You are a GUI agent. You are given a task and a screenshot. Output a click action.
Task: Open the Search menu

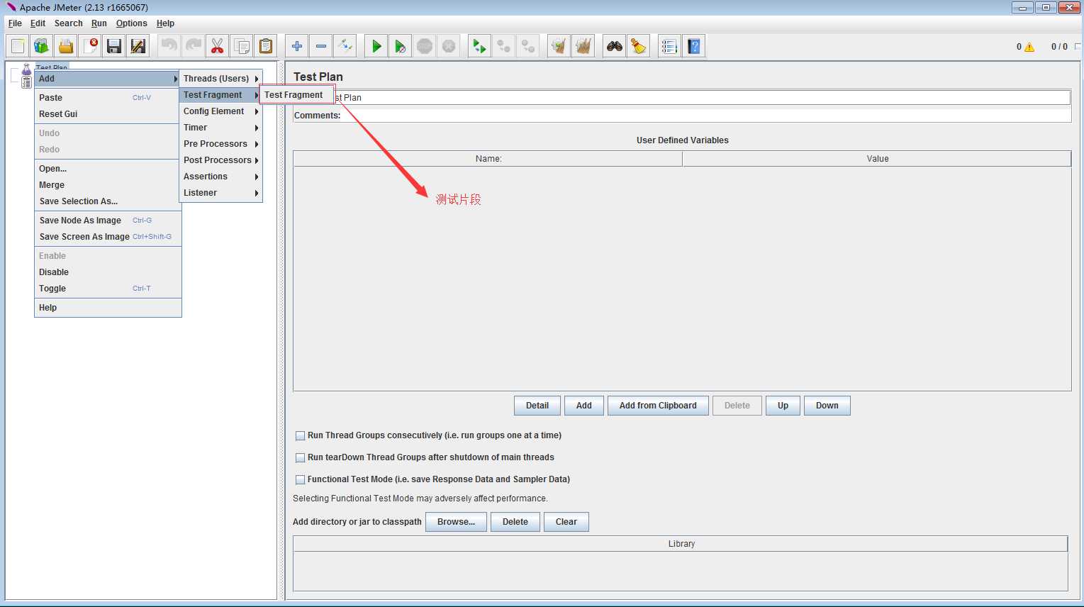click(68, 23)
